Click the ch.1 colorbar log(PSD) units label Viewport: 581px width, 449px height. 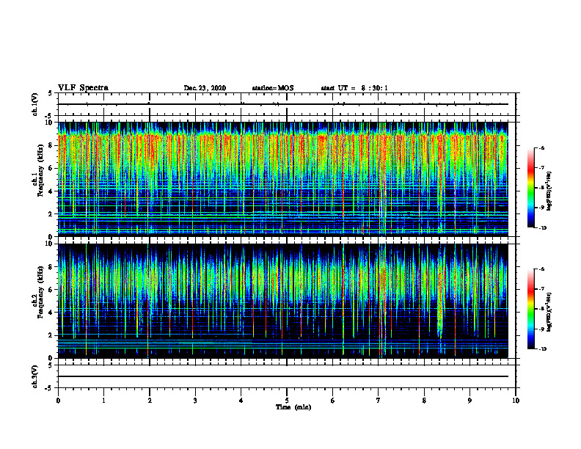[549, 191]
